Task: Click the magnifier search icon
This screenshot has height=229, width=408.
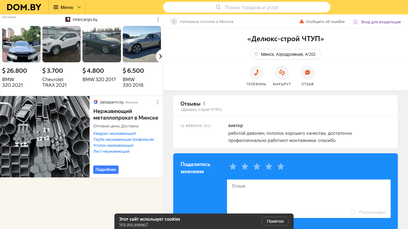Action: click(x=218, y=7)
